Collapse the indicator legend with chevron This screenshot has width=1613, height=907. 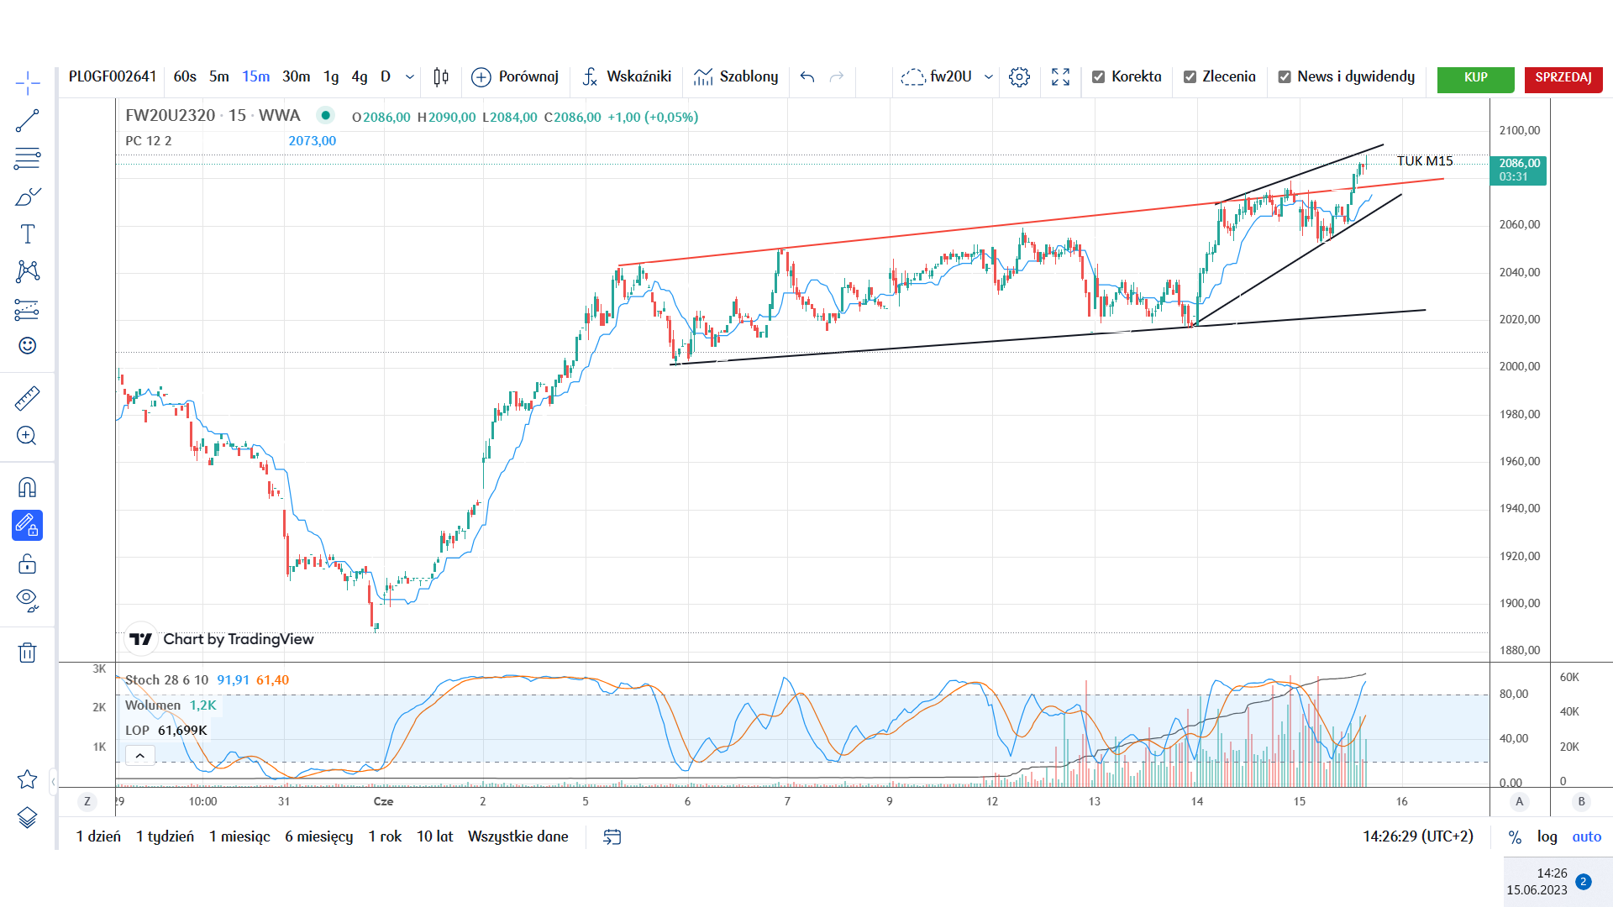coord(140,756)
